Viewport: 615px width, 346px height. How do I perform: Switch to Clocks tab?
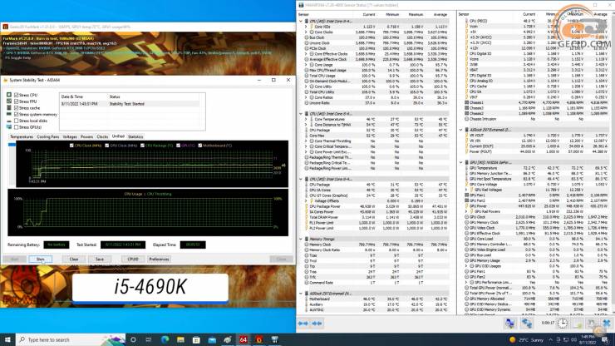click(102, 136)
